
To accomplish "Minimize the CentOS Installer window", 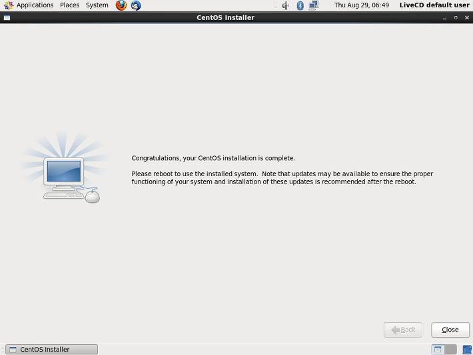I will [x=444, y=18].
